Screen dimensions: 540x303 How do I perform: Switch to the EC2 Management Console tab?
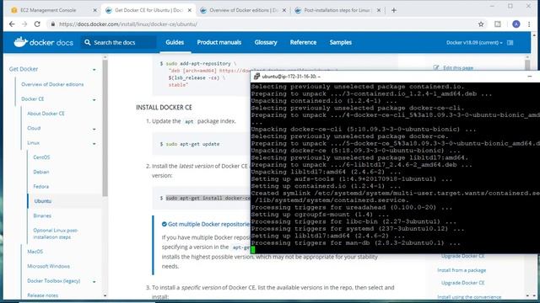click(x=48, y=10)
